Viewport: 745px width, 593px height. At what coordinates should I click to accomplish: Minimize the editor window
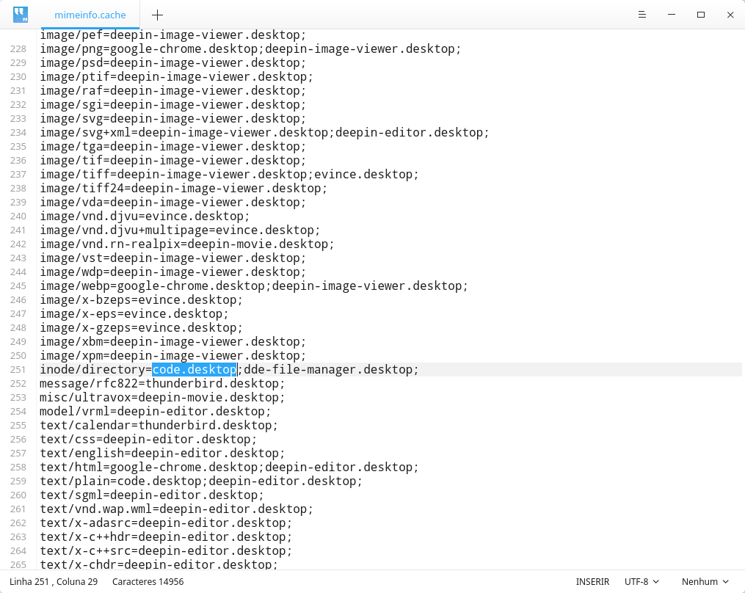pos(672,15)
